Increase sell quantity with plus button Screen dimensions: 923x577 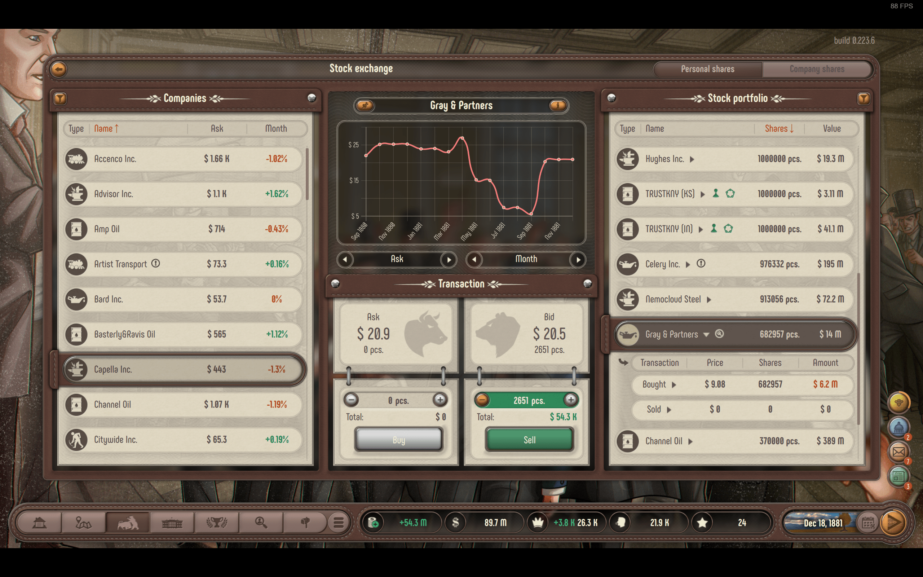click(x=571, y=400)
